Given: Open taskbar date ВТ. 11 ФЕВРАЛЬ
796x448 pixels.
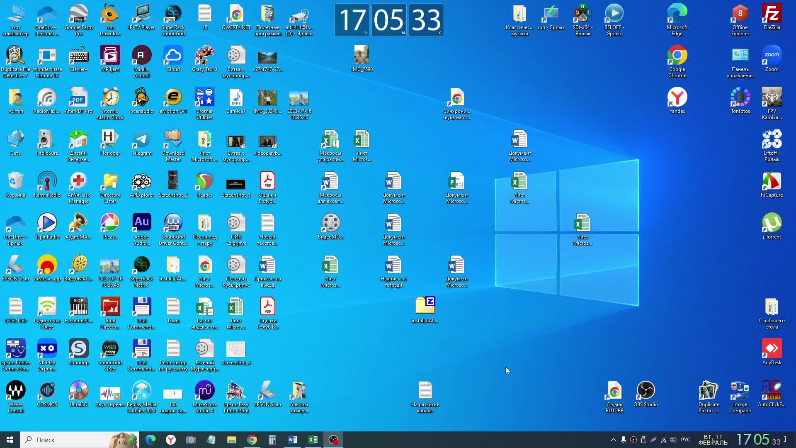Looking at the screenshot, I should point(713,440).
